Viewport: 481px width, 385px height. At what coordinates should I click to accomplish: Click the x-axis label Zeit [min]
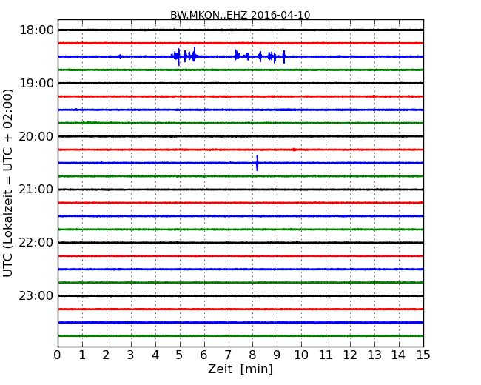pyautogui.click(x=240, y=369)
